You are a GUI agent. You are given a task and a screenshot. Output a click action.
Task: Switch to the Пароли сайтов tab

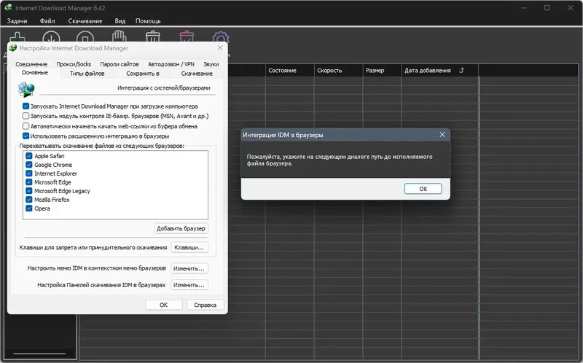tap(120, 64)
